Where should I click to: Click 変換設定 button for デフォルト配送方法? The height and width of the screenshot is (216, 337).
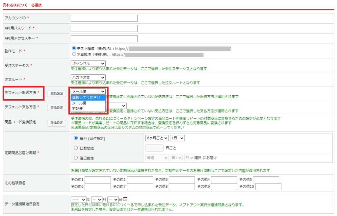point(56,94)
